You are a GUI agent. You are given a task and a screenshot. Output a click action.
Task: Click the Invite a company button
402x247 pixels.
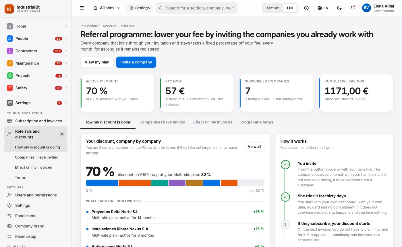136,62
